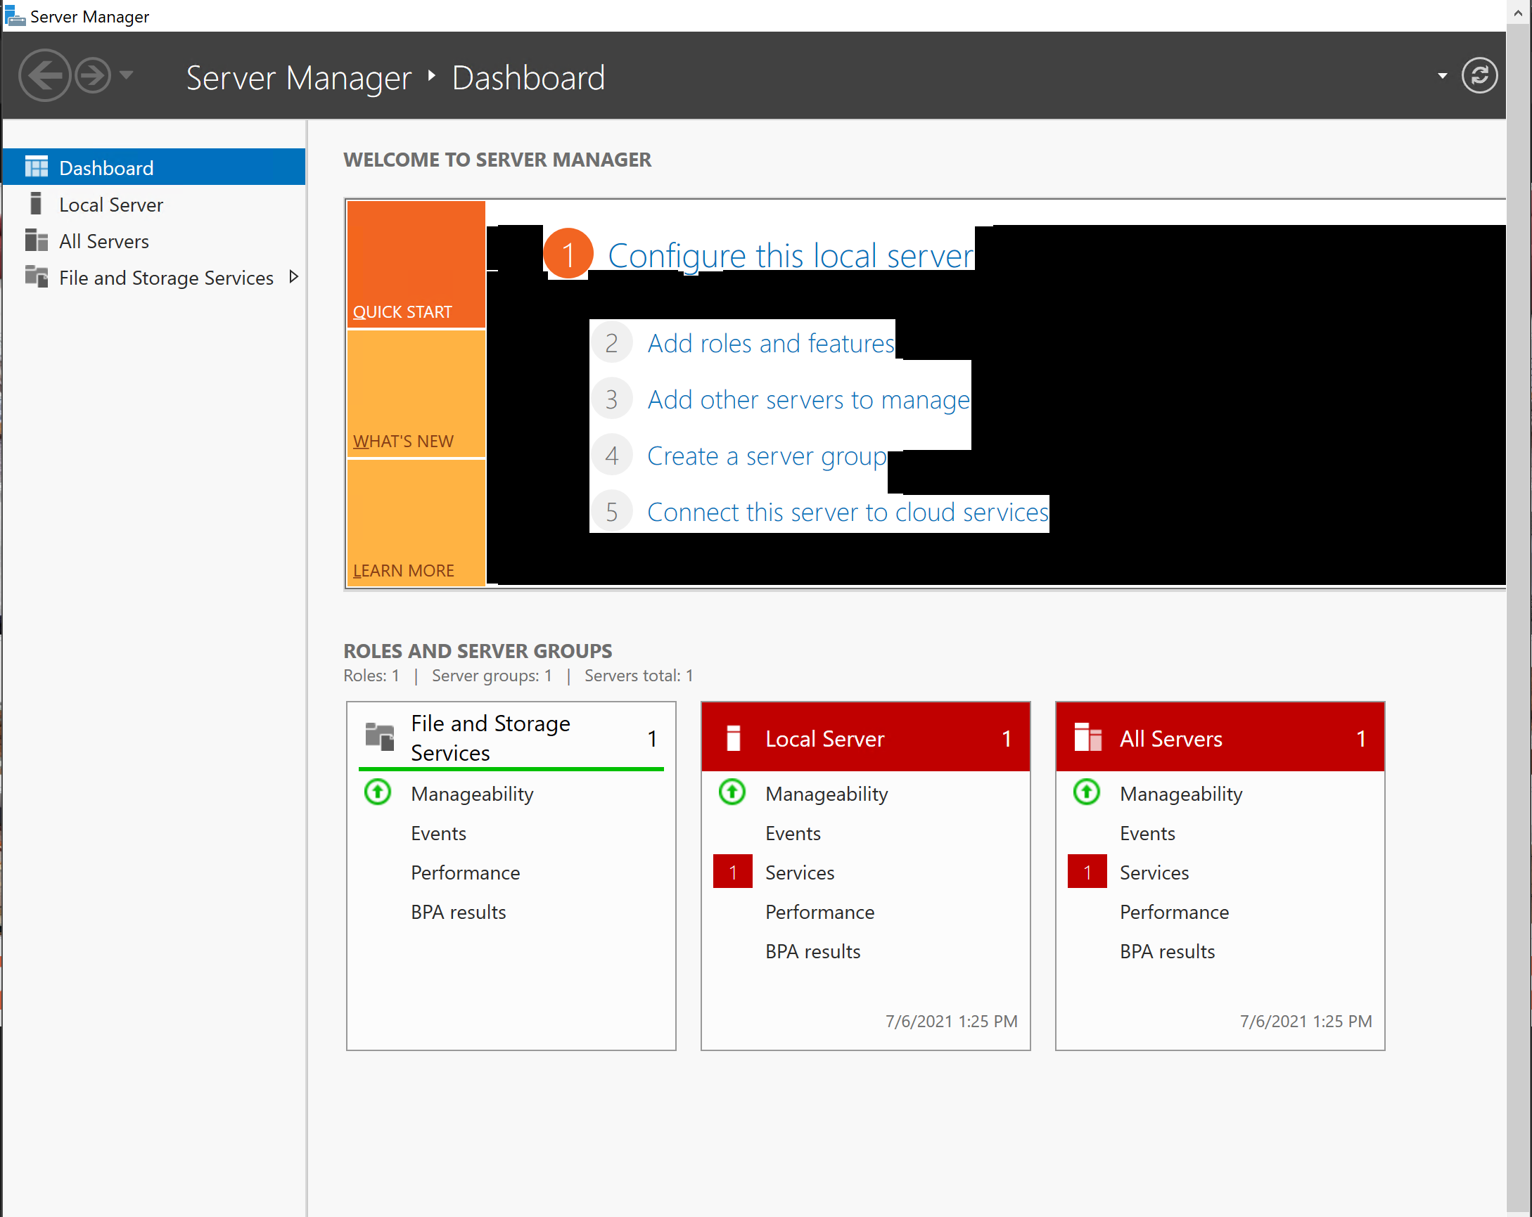Open the navigation history dropdown arrow
The height and width of the screenshot is (1217, 1532).
click(127, 75)
